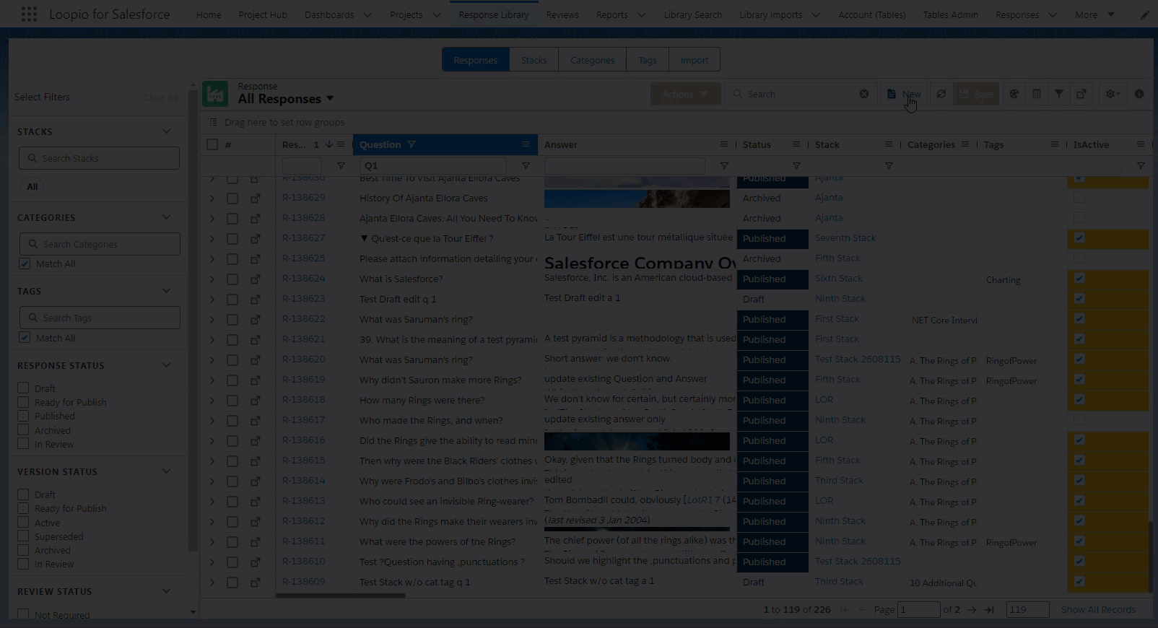Click the Save button
Screen dimensions: 1158x628
[x=976, y=94]
